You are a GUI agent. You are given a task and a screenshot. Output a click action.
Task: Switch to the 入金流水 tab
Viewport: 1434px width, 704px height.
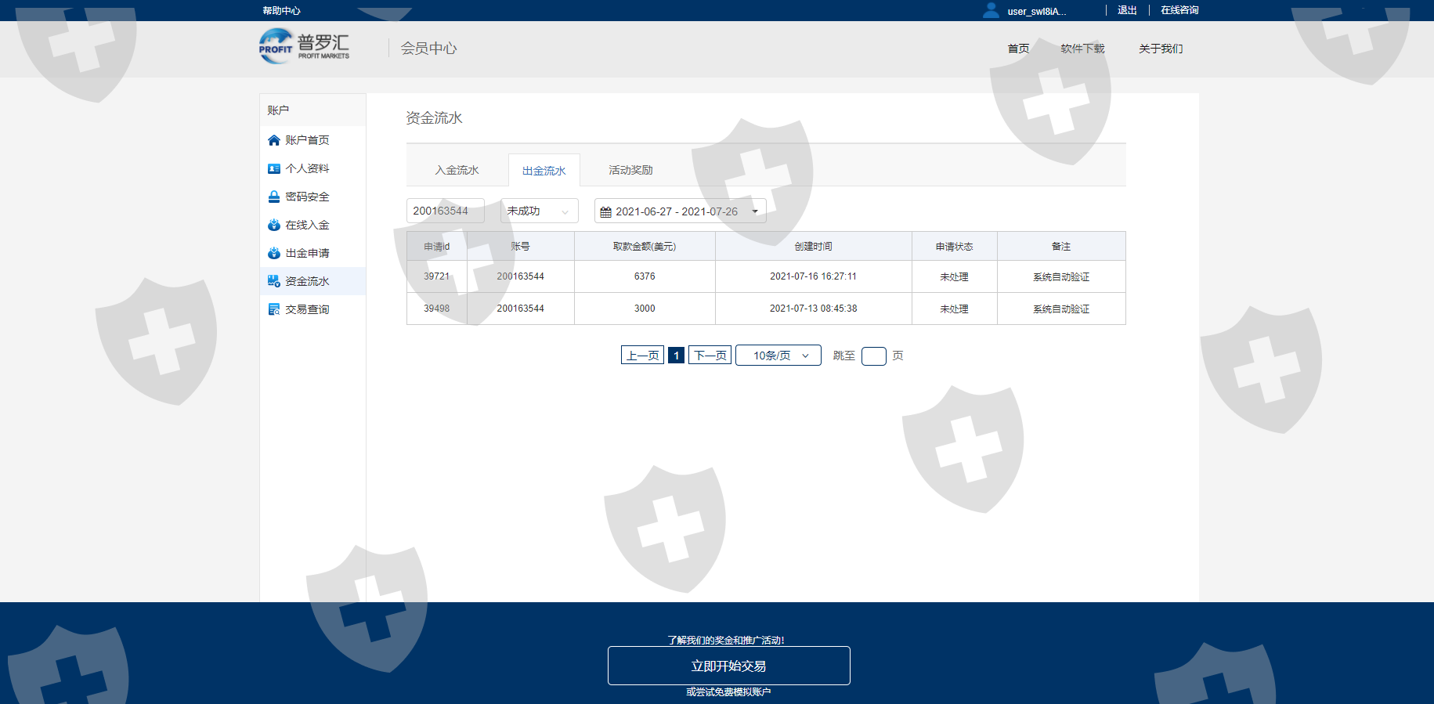tap(457, 170)
